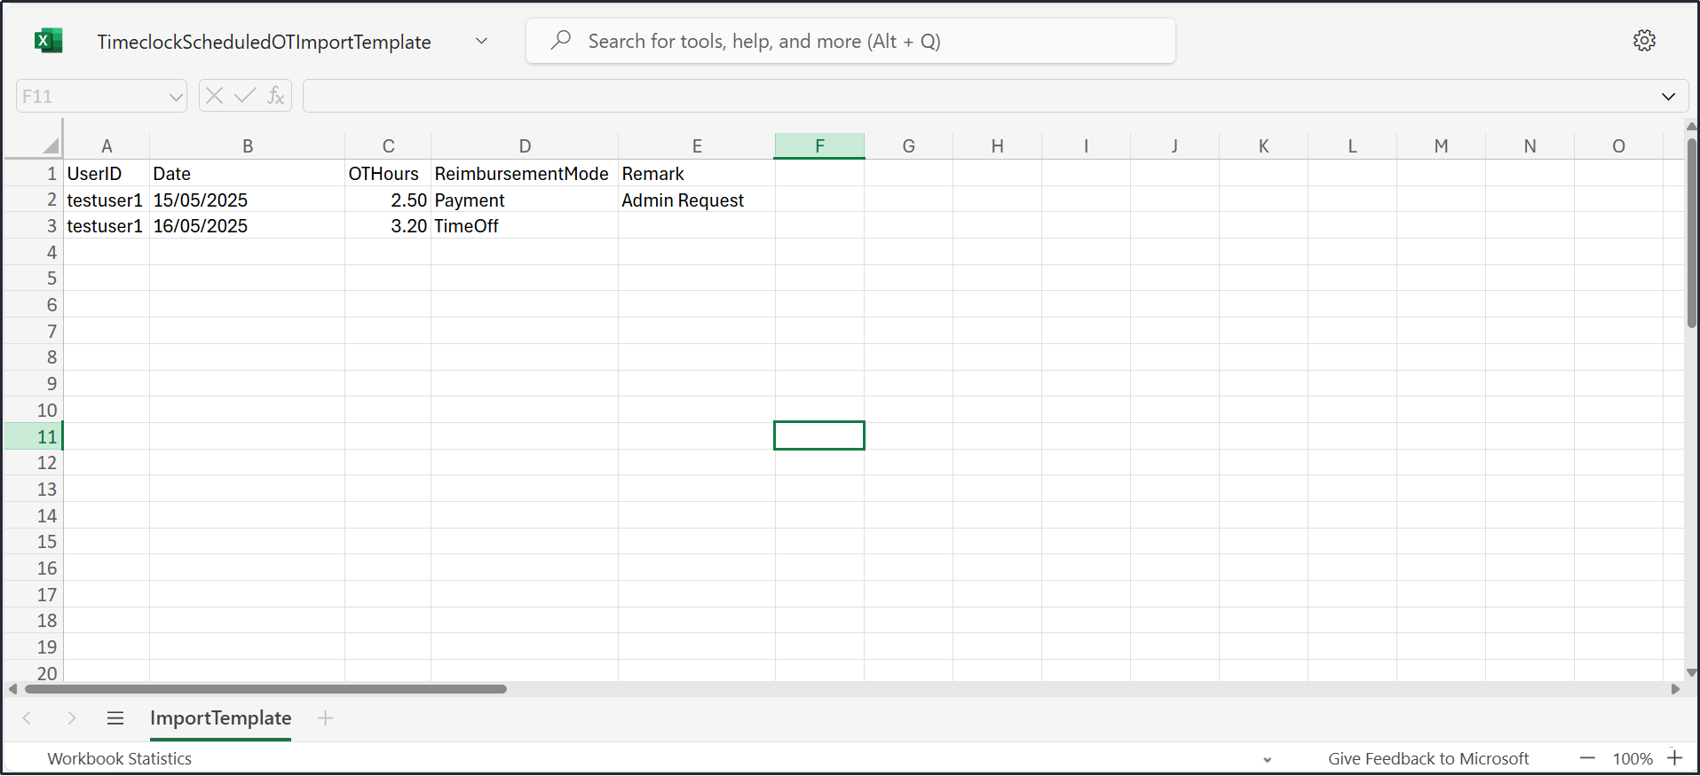Screen dimensions: 1700x776
Task: Click the cancel entry X icon
Action: tap(214, 96)
